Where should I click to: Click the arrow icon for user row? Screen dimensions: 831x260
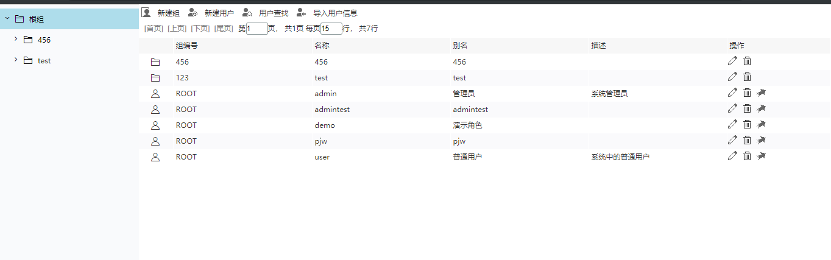[x=762, y=156]
